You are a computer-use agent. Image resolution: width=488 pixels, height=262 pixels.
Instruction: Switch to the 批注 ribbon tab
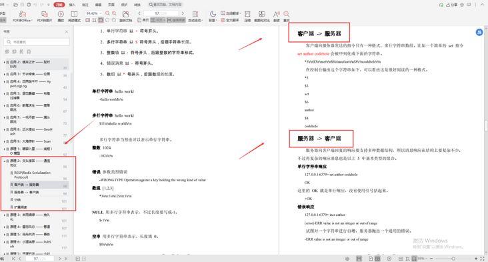click(x=85, y=5)
